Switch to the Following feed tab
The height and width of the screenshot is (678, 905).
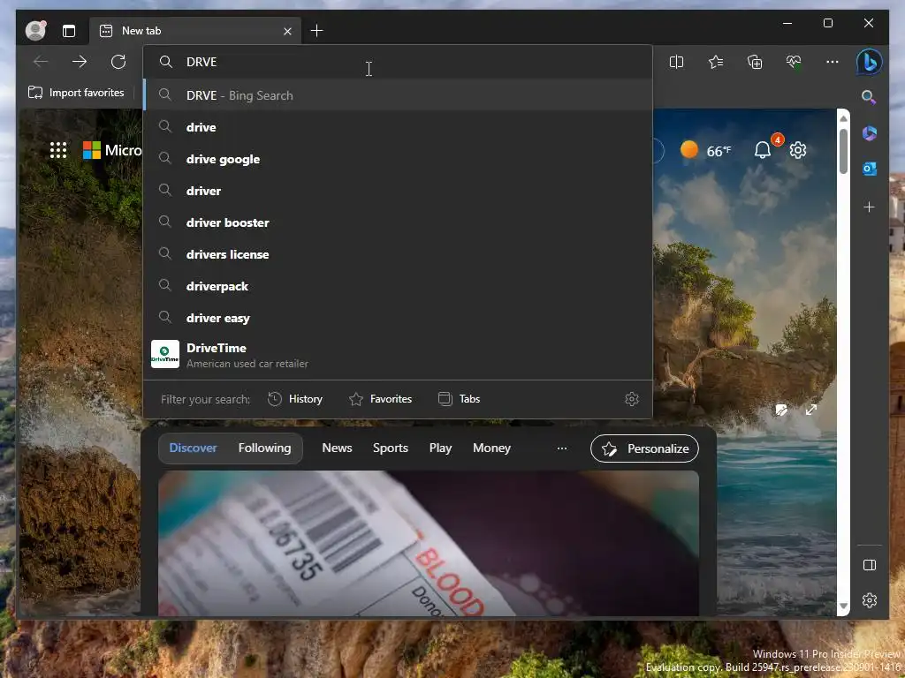tap(264, 448)
